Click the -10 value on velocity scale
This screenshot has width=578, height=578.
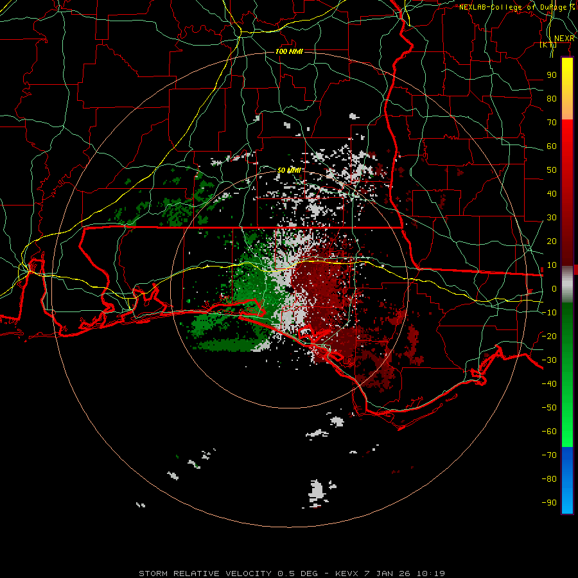(x=549, y=313)
